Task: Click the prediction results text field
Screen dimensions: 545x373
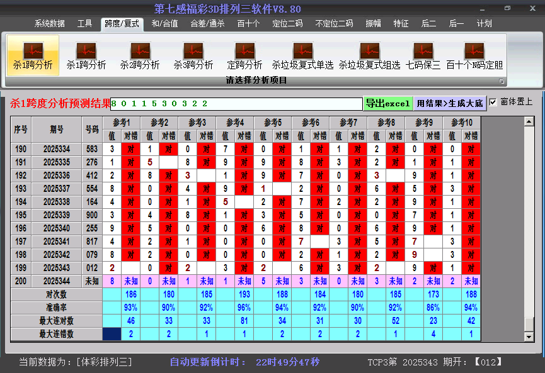Action: (236, 103)
